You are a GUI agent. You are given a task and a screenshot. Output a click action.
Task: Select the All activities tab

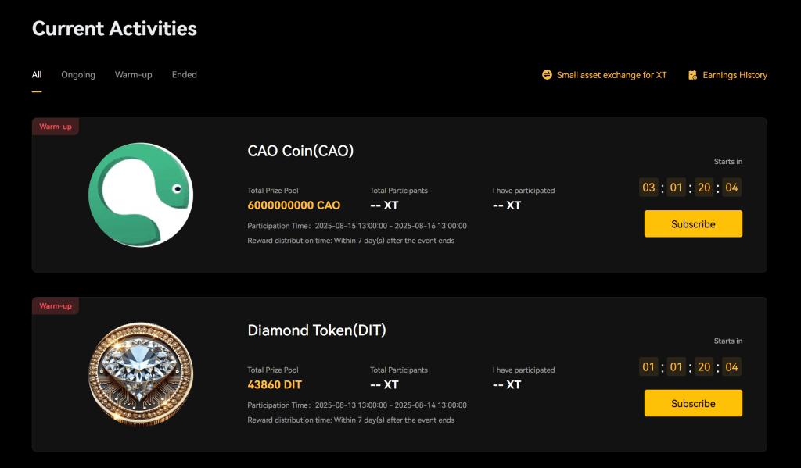[x=37, y=75]
